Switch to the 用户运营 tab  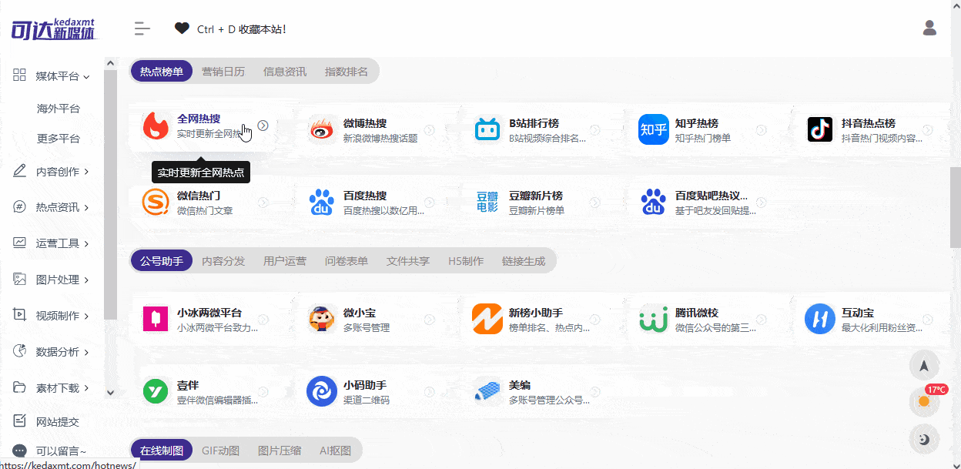[x=285, y=261]
